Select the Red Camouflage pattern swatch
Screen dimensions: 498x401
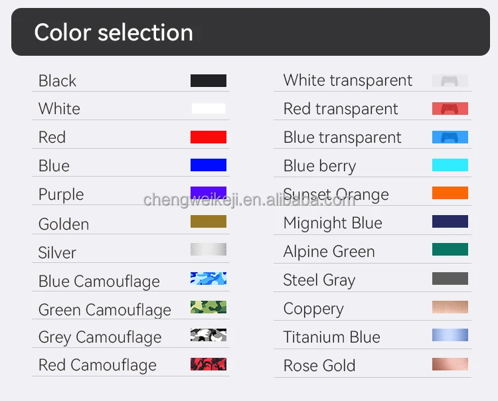point(208,364)
